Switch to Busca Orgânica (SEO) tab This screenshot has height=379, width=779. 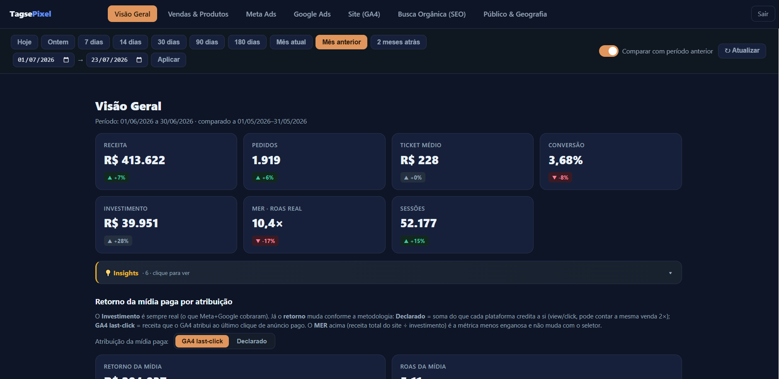(x=432, y=14)
